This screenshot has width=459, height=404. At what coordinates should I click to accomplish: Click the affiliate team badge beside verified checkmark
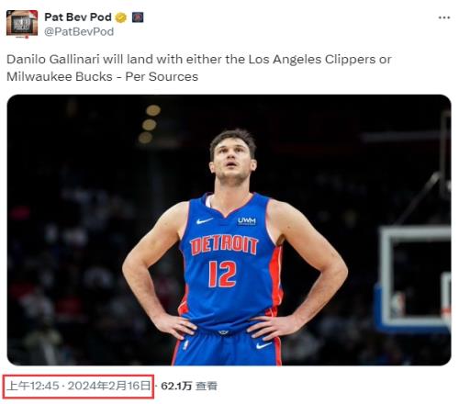[x=138, y=17]
